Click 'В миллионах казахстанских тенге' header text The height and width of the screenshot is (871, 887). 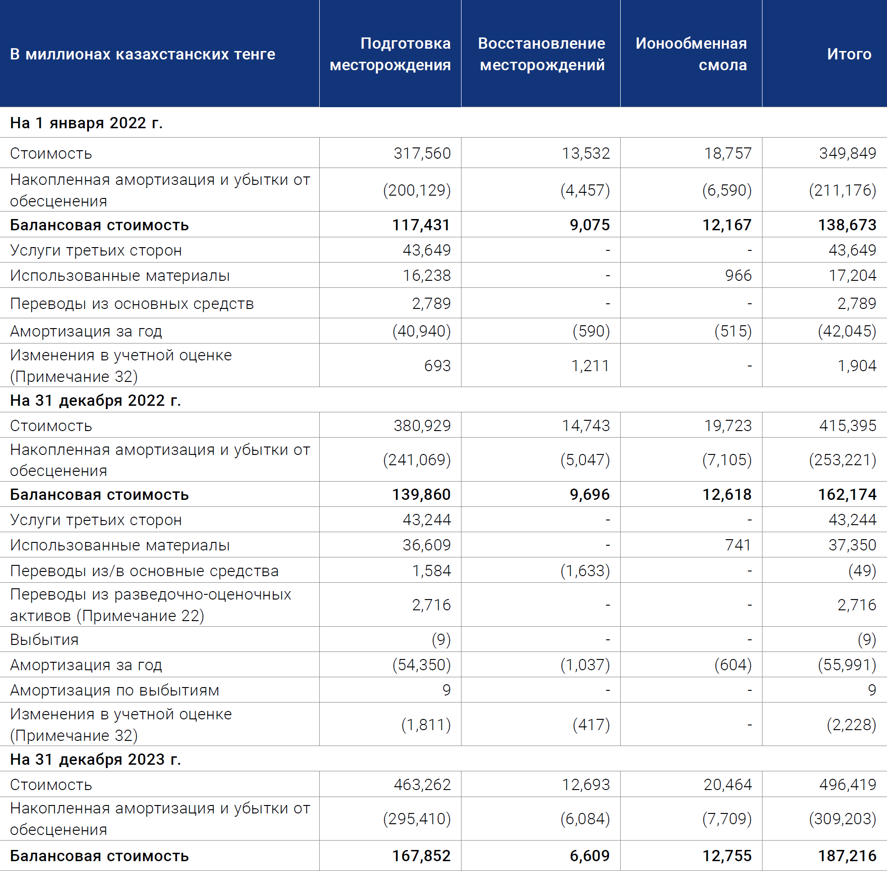point(143,54)
